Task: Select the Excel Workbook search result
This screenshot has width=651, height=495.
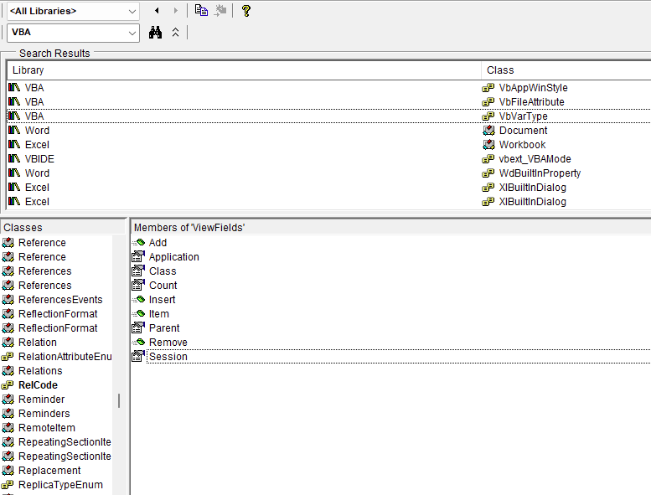Action: pyautogui.click(x=329, y=144)
